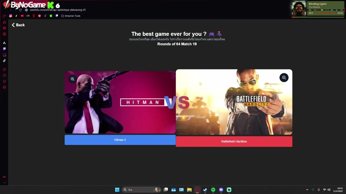The image size is (346, 194).
Task: Open Task View in the taskbar
Action: pyautogui.click(x=166, y=190)
